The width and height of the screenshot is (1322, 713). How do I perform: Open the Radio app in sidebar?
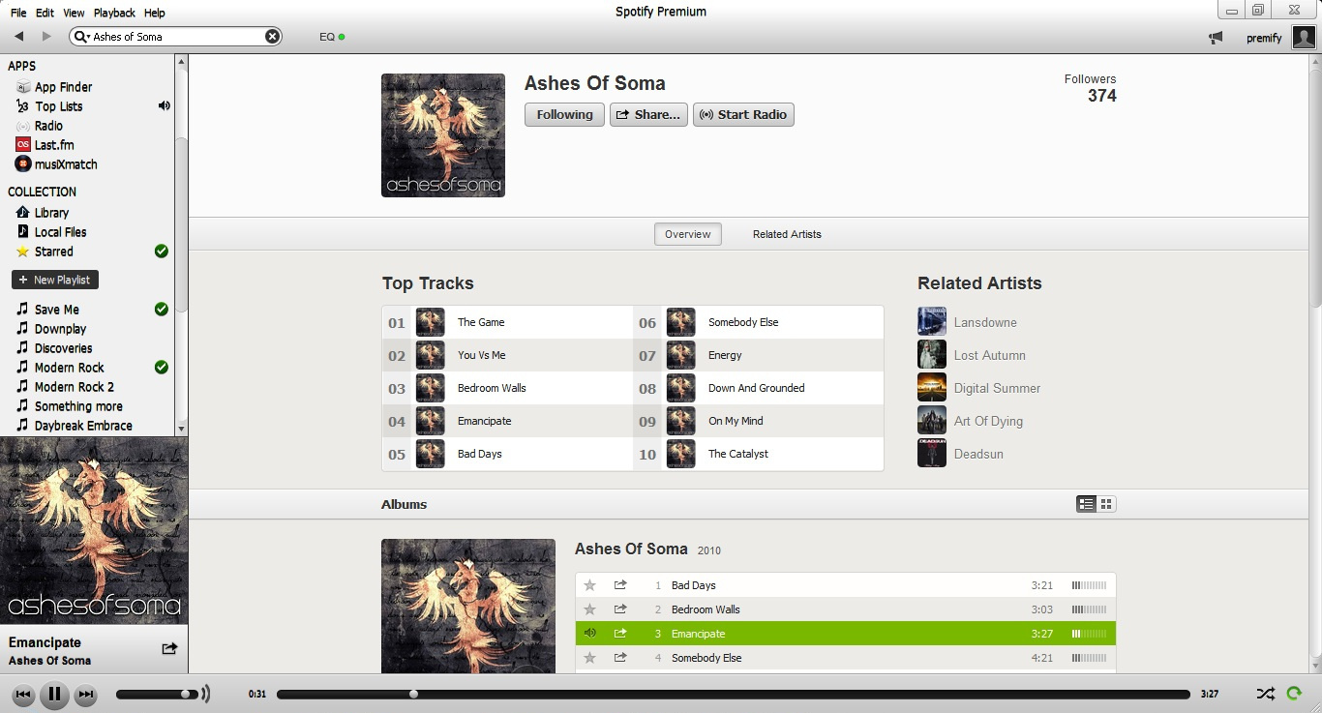[x=48, y=126]
